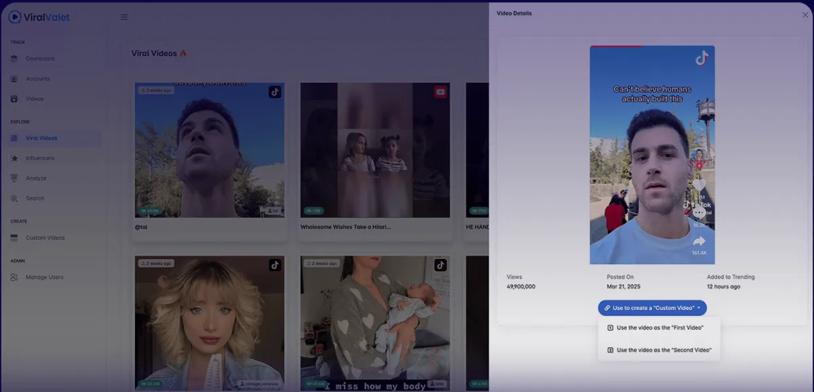This screenshot has width=814, height=392.
Task: Click the link icon in the Custom Video button
Action: (x=607, y=308)
